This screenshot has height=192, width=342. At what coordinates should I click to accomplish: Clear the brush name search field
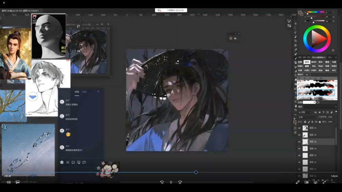314,102
